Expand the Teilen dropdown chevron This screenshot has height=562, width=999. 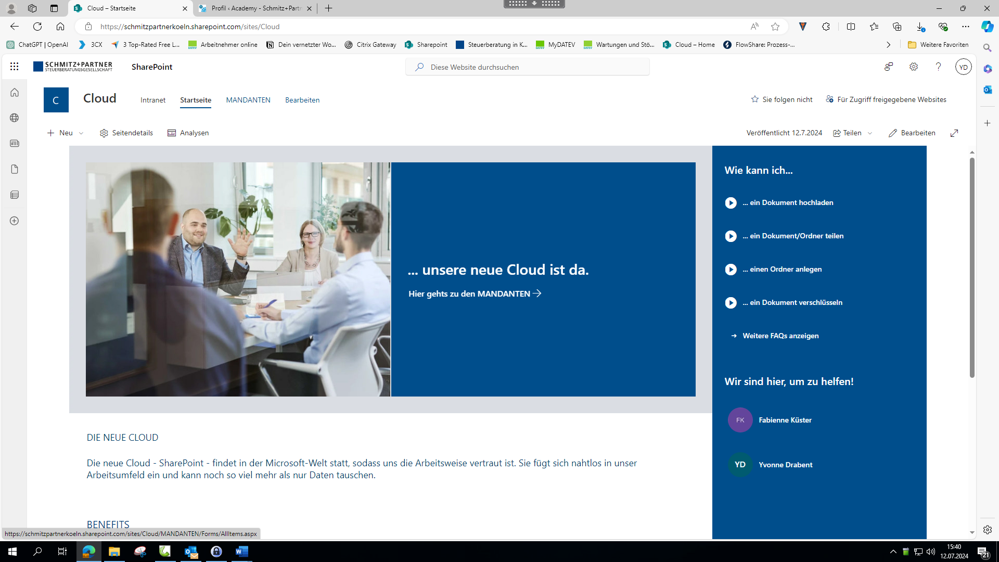[870, 133]
